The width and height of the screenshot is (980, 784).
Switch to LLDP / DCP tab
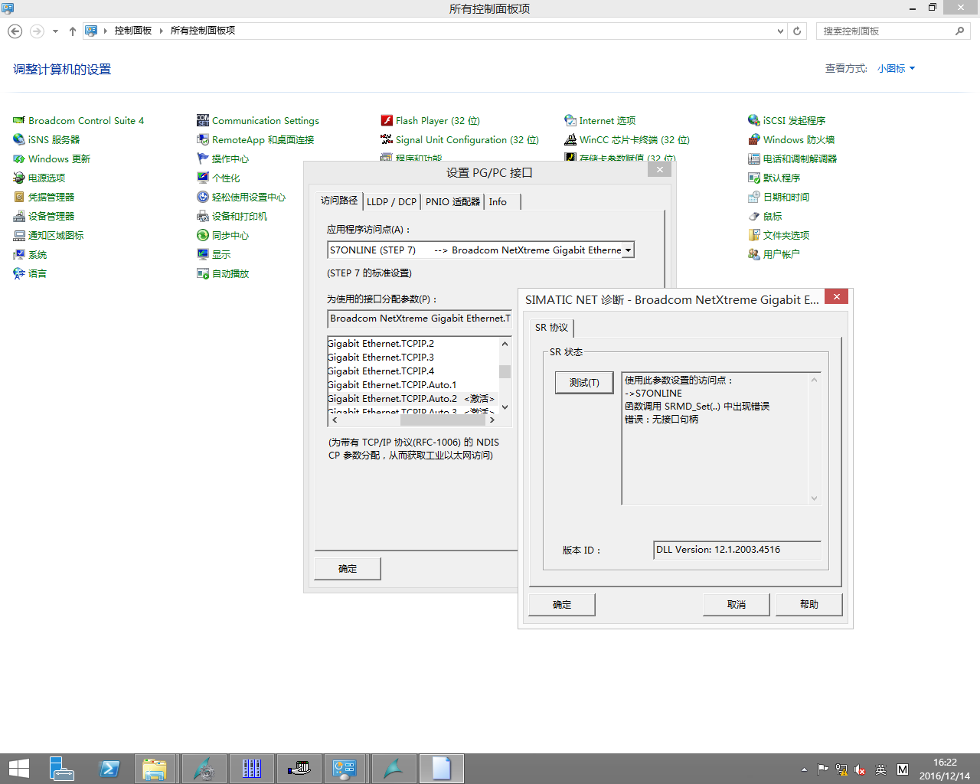(x=391, y=202)
